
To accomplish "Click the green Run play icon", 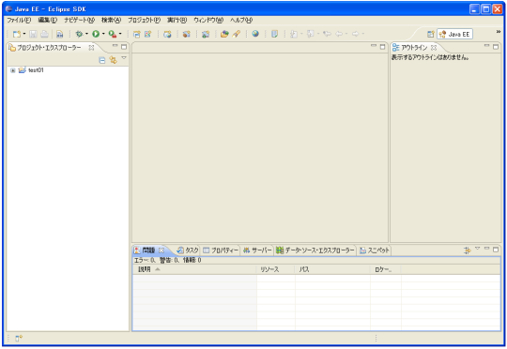I will click(96, 34).
